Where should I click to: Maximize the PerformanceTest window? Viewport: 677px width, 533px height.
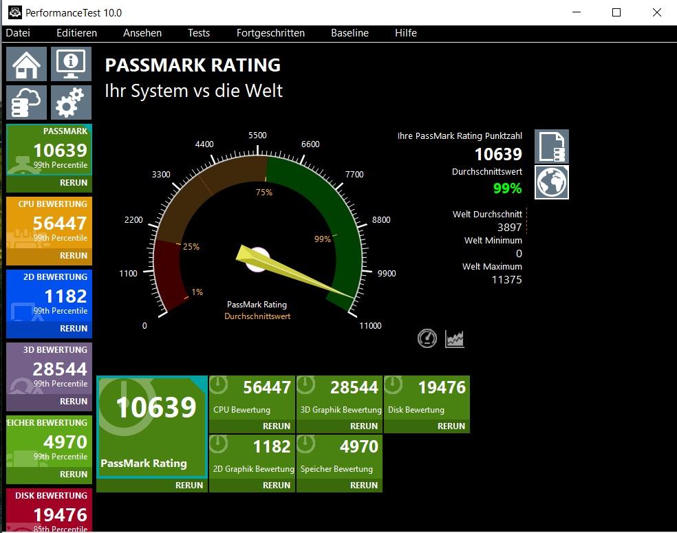(616, 12)
